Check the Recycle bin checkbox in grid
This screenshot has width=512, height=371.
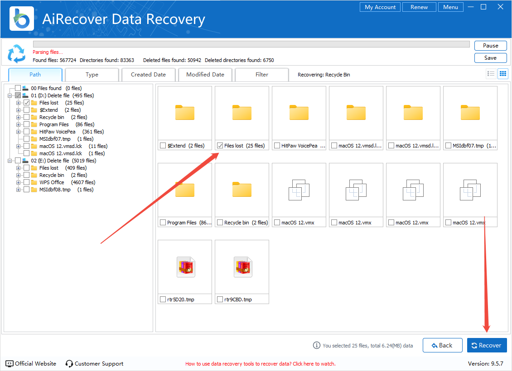click(x=220, y=223)
